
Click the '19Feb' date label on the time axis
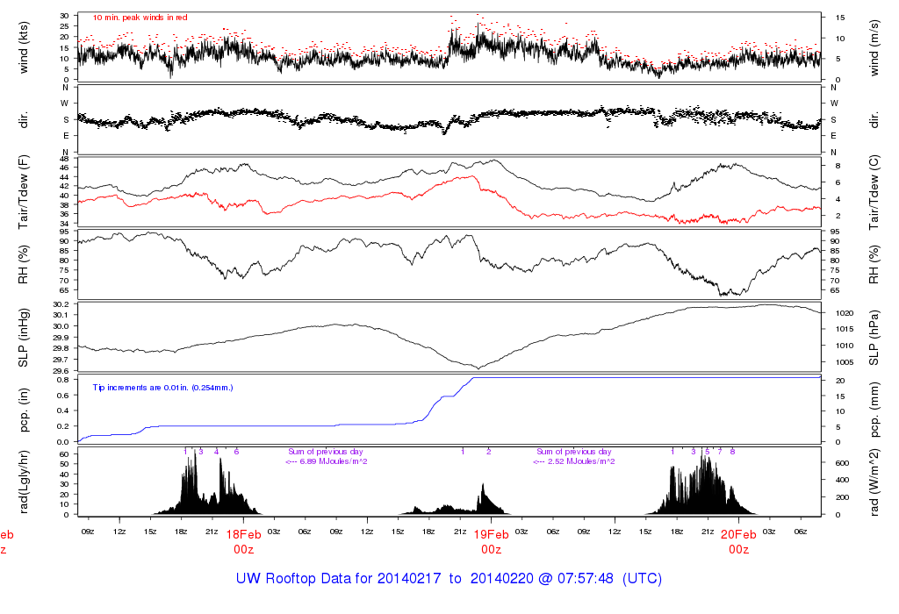492,535
